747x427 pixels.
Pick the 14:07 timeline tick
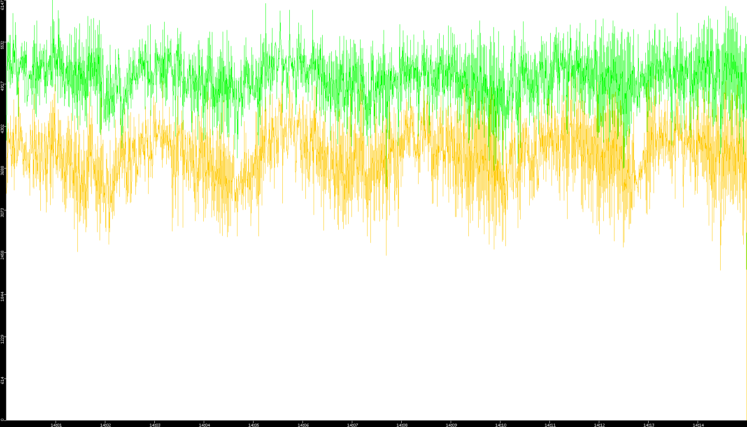(x=352, y=425)
